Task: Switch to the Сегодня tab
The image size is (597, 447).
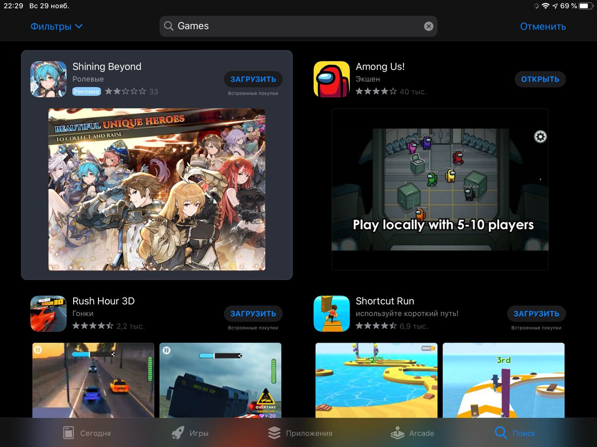Action: point(87,433)
